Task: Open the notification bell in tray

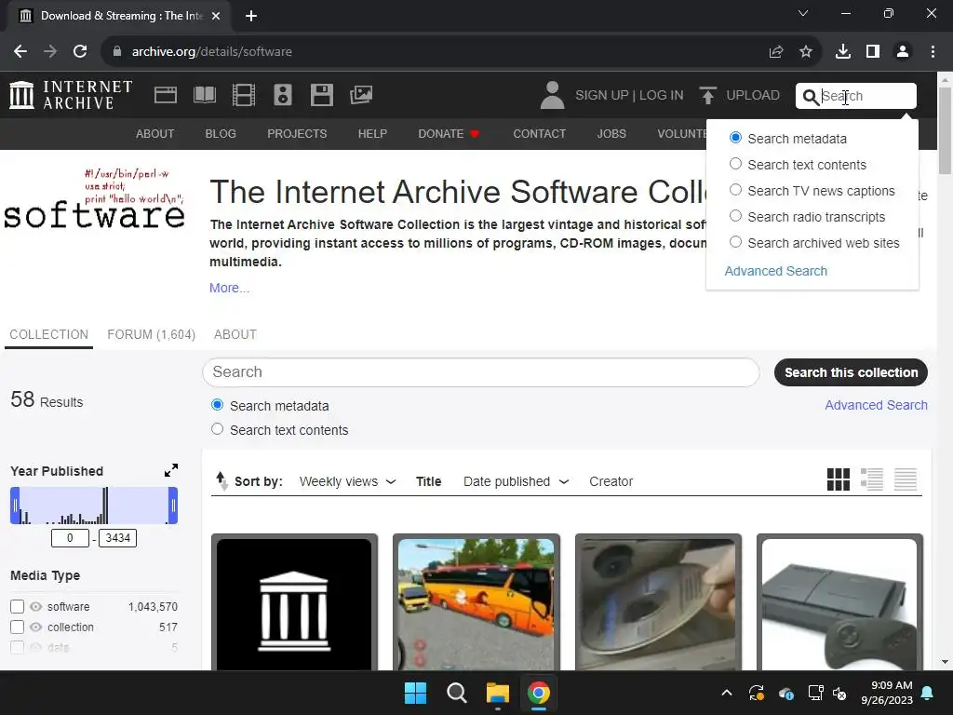Action: (928, 693)
